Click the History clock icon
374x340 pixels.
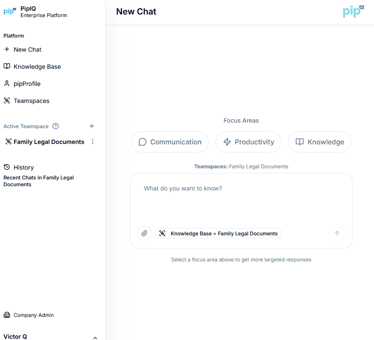(6, 167)
